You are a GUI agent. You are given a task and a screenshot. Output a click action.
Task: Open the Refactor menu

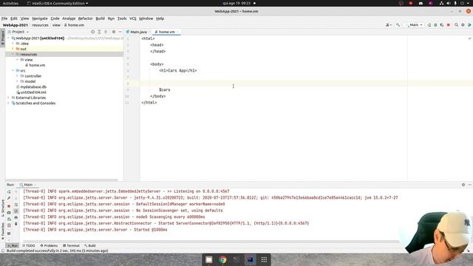point(86,18)
